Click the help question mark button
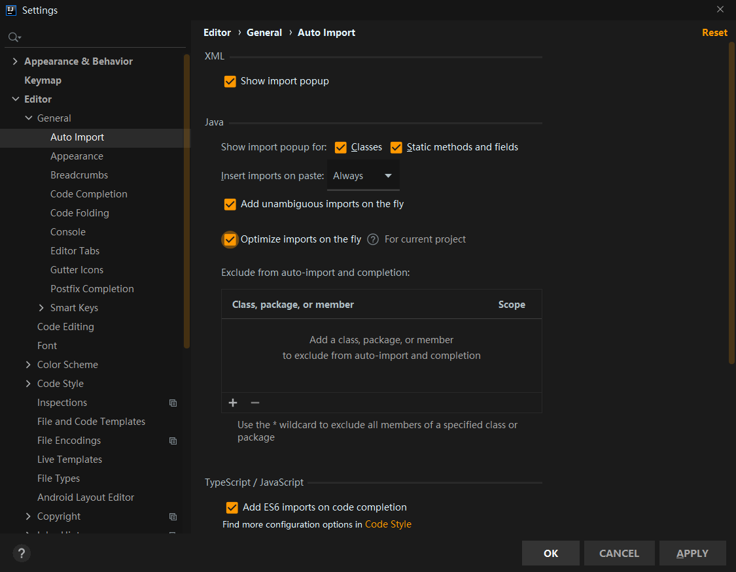The width and height of the screenshot is (736, 572). (22, 554)
